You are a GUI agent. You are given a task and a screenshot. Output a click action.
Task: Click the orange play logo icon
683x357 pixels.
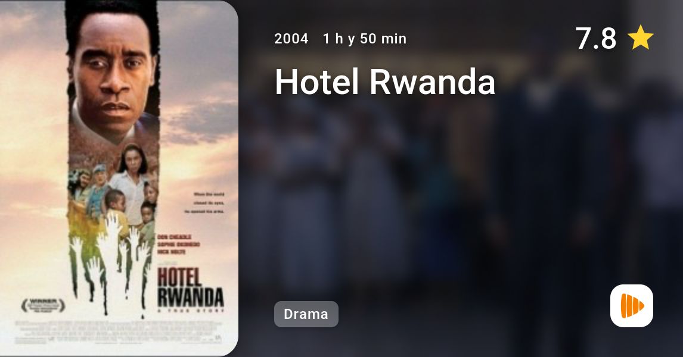[631, 306]
